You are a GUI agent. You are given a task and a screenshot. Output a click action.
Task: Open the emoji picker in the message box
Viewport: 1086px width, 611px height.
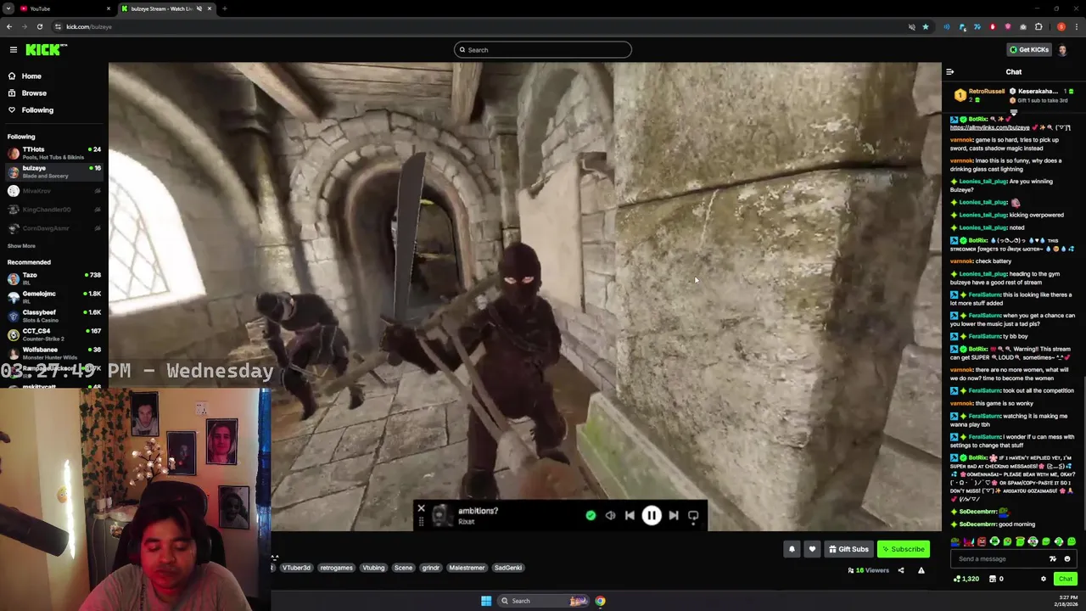1067,559
